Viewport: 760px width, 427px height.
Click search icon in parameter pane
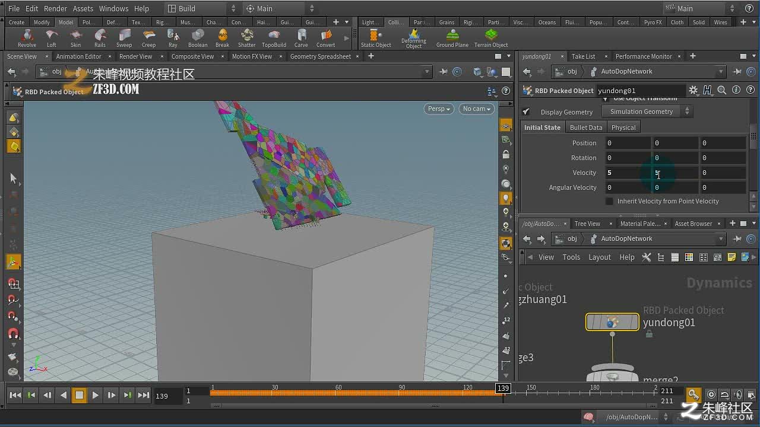(721, 90)
